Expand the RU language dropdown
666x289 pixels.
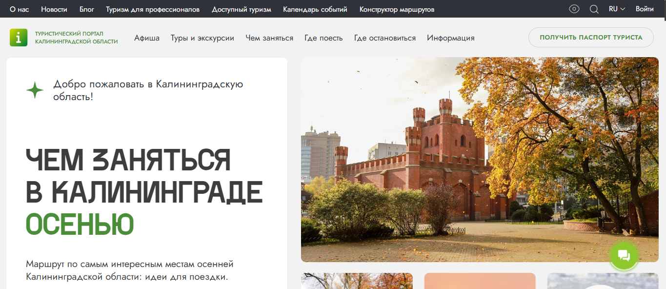click(617, 9)
